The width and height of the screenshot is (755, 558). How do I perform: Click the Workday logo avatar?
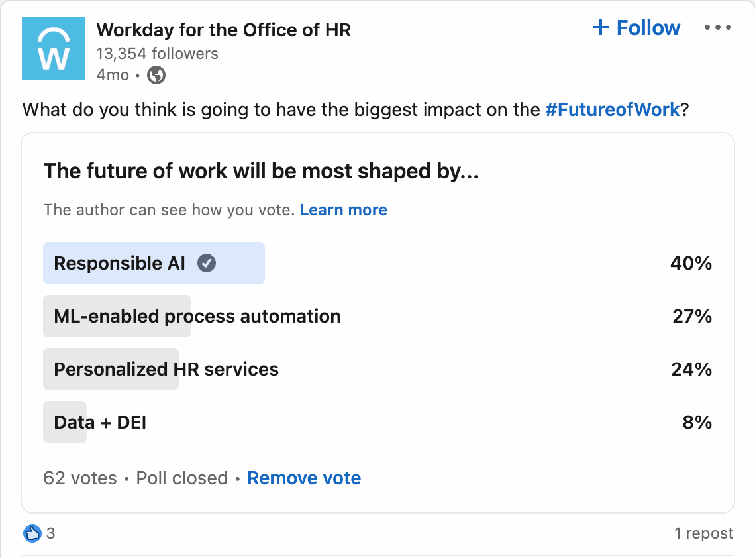tap(54, 49)
